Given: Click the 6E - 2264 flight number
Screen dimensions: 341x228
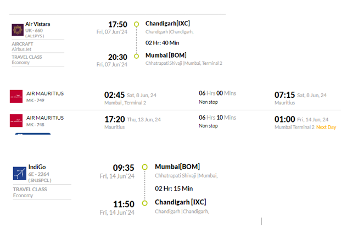Looking at the screenshot, I should (38, 174).
